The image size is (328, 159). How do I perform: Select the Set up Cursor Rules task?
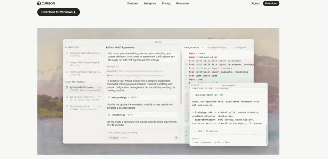[84, 98]
